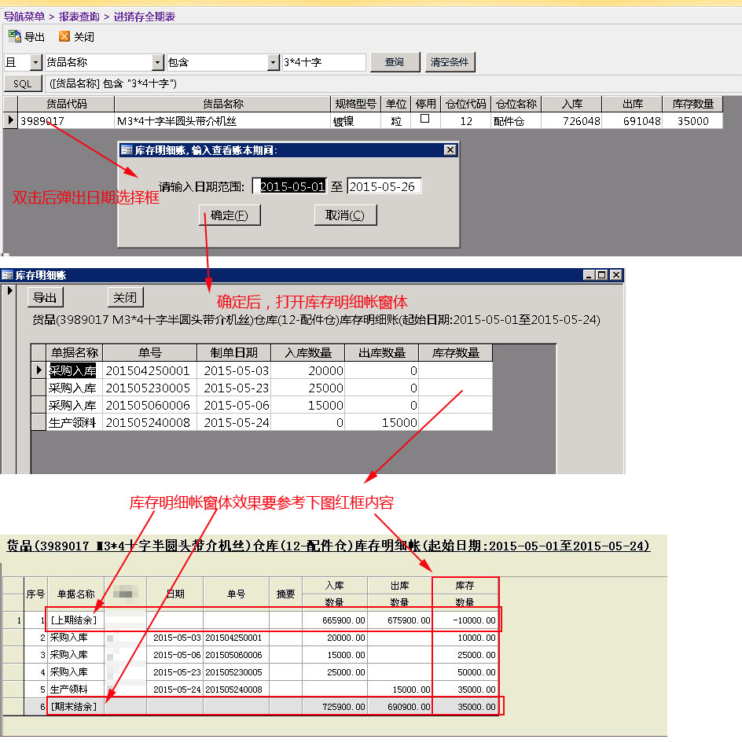Click row selector arrow beside 3989017
The width and height of the screenshot is (742, 743).
pyautogui.click(x=10, y=120)
